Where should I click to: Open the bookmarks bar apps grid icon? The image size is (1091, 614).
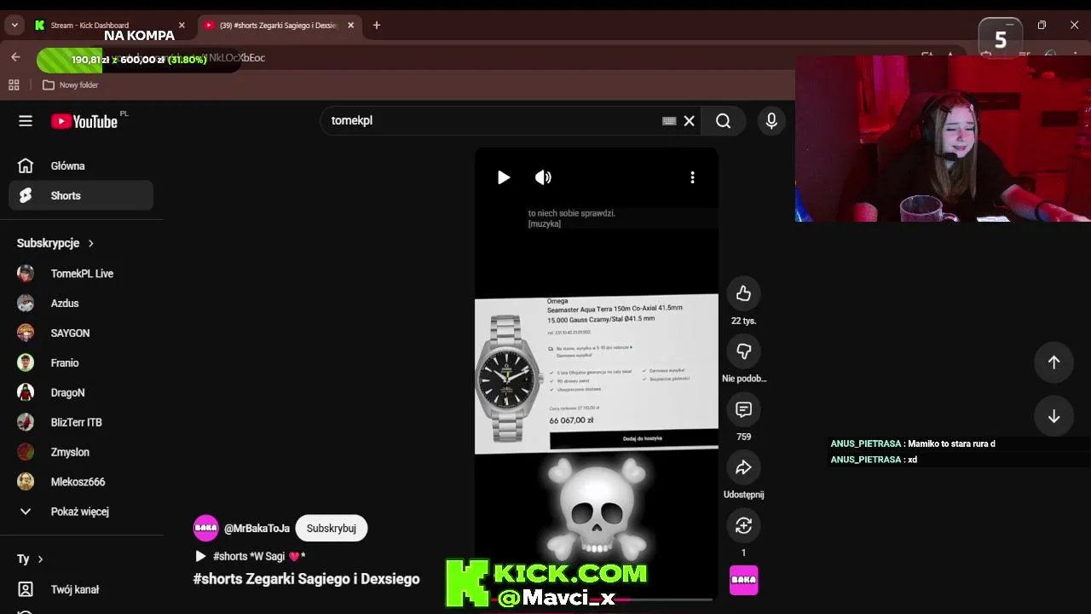[14, 84]
